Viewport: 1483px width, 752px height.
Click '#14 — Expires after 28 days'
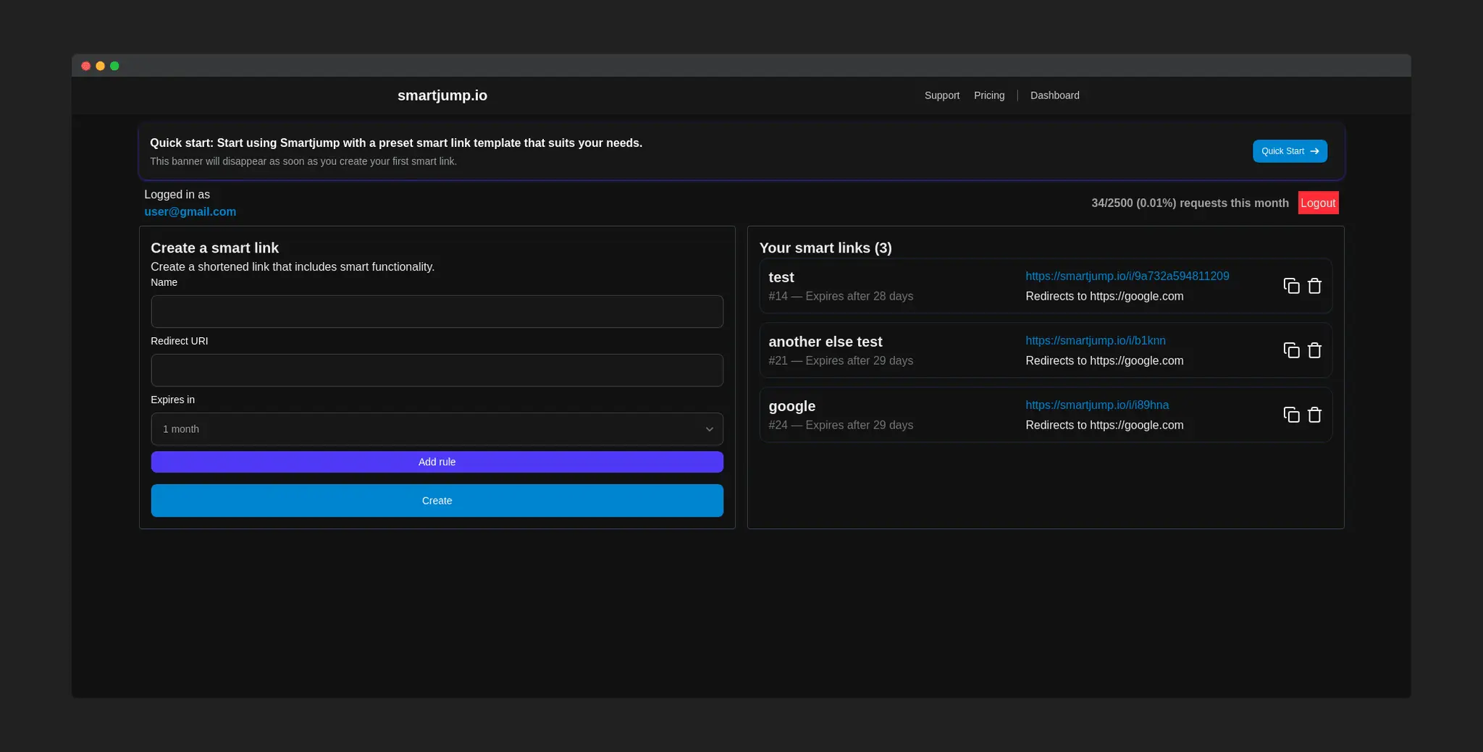point(841,296)
